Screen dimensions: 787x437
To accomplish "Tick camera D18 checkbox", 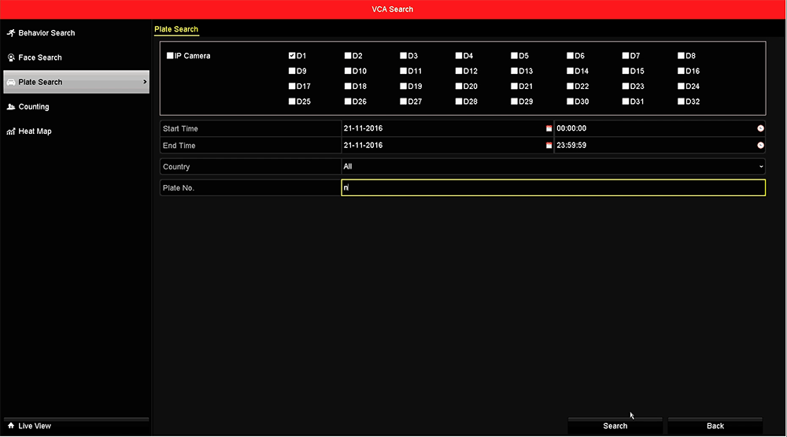I will pos(347,87).
